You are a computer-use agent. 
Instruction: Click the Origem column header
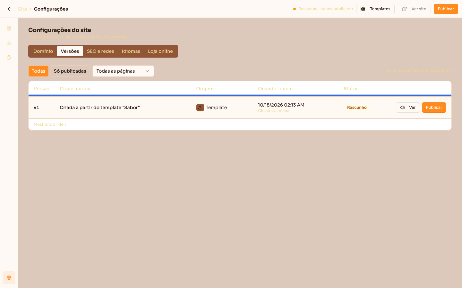tap(205, 89)
